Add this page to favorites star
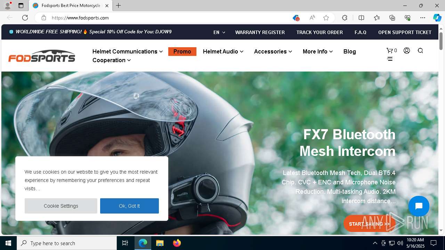 coord(326,18)
